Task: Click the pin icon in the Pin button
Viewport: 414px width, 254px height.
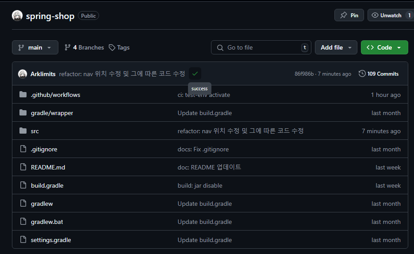Action: pos(344,15)
